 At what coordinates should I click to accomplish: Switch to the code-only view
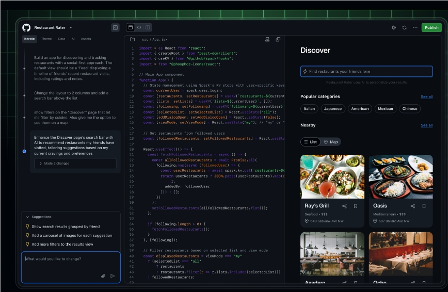pos(139,27)
